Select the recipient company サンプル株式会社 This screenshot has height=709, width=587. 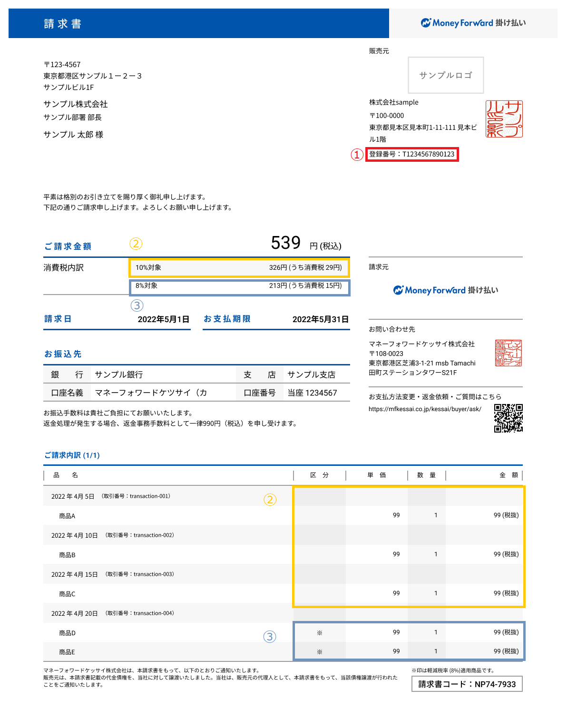(x=76, y=104)
